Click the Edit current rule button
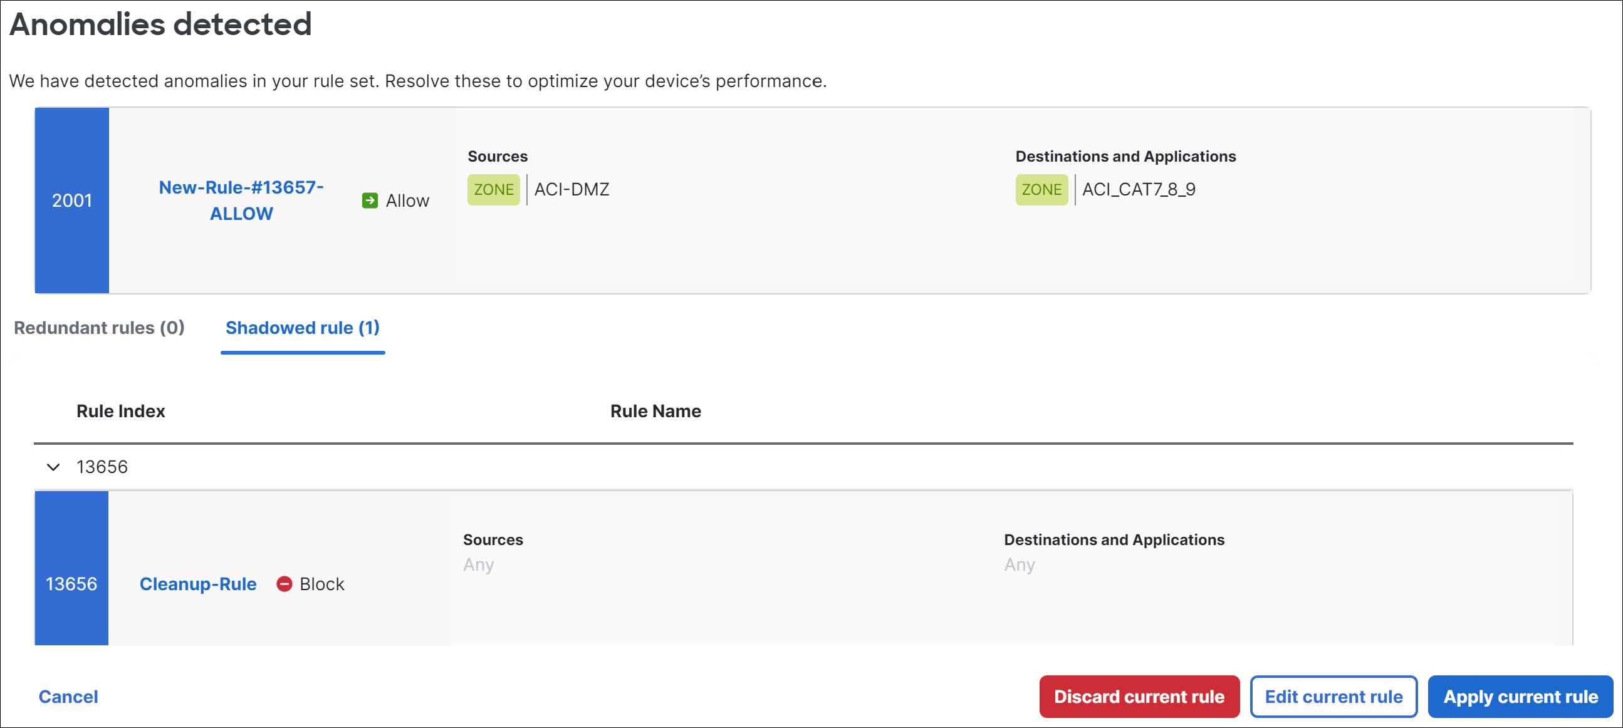This screenshot has width=1623, height=728. pos(1333,697)
